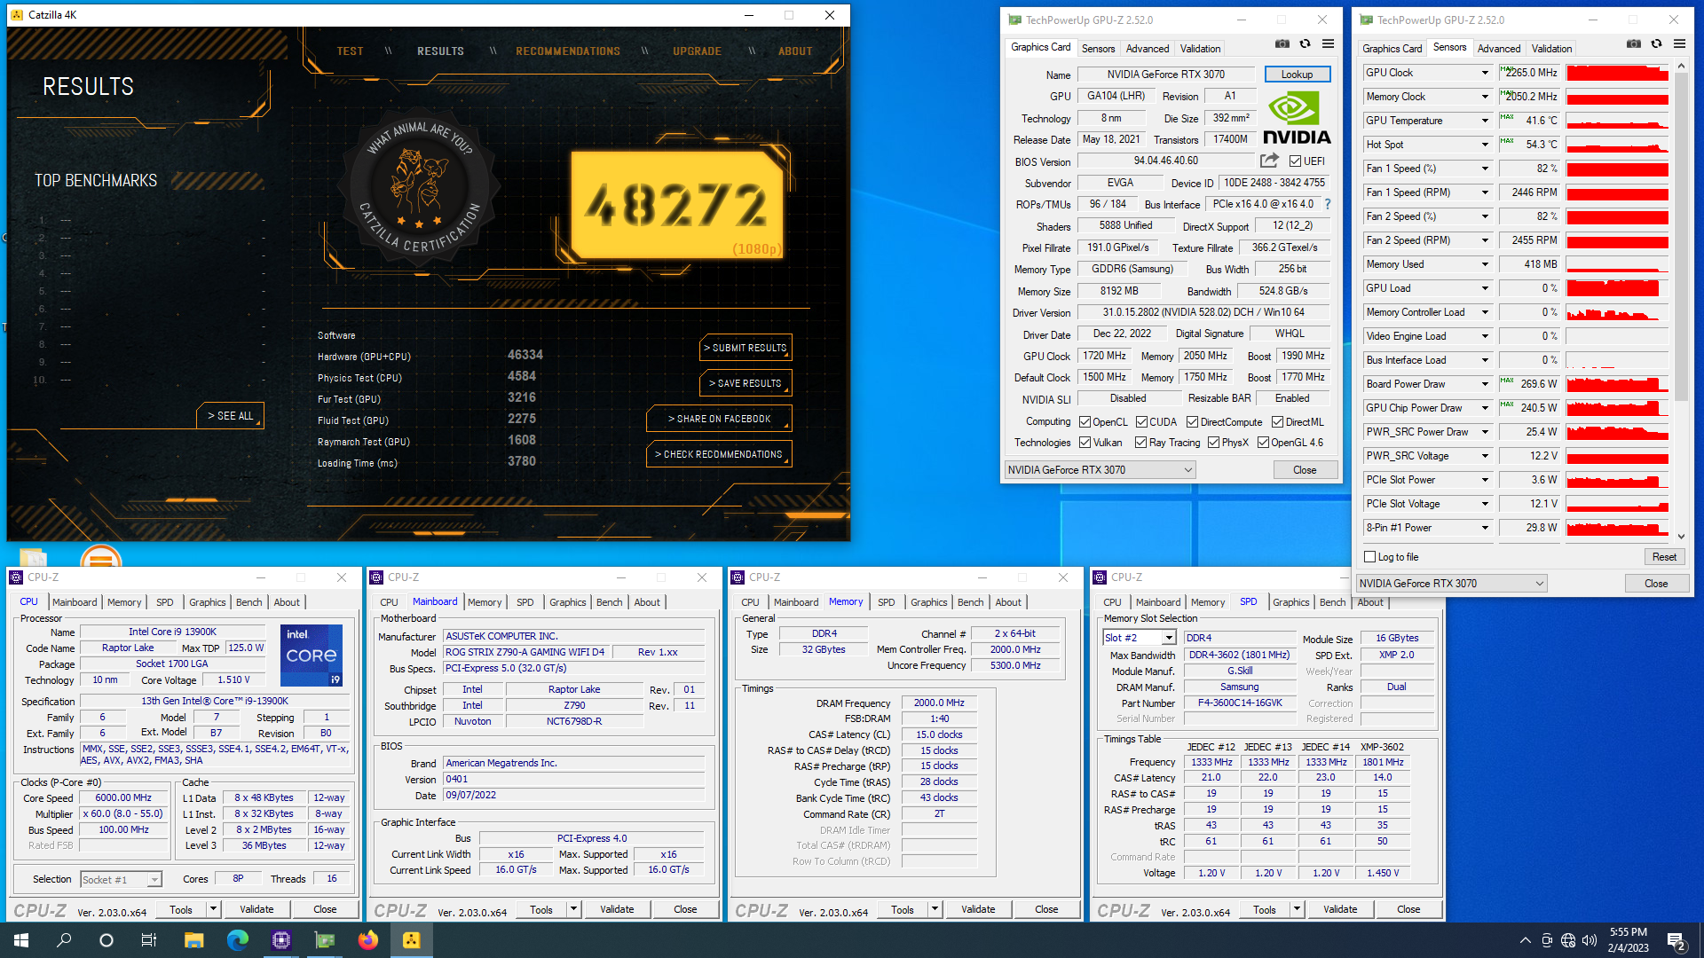The width and height of the screenshot is (1704, 958).
Task: Switch to GPU-Z taskbar icon
Action: coord(324,940)
